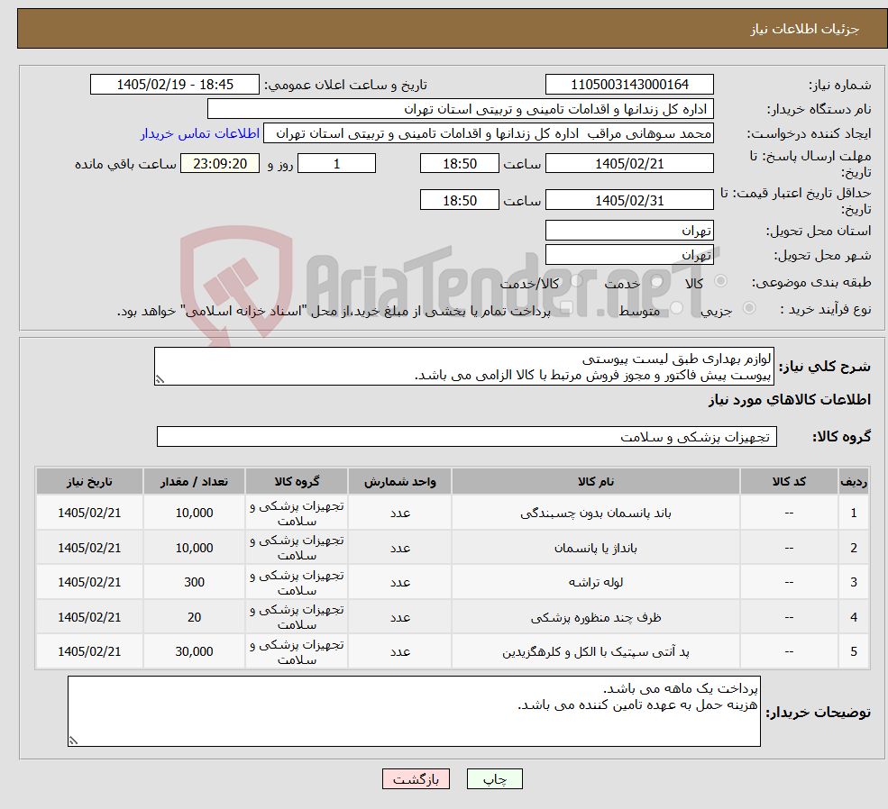Click the Islamic treasury payment note text
Viewport: 888px width, 809px height.
pyautogui.click(x=334, y=311)
